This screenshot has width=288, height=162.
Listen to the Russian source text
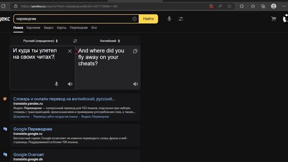[70, 84]
